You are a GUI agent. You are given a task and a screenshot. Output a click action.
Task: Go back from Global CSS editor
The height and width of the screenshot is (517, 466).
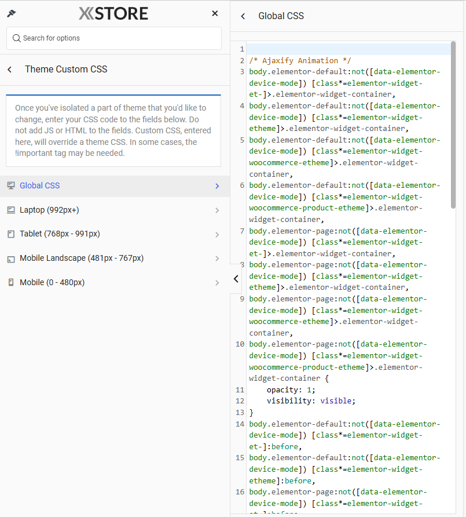(x=243, y=16)
